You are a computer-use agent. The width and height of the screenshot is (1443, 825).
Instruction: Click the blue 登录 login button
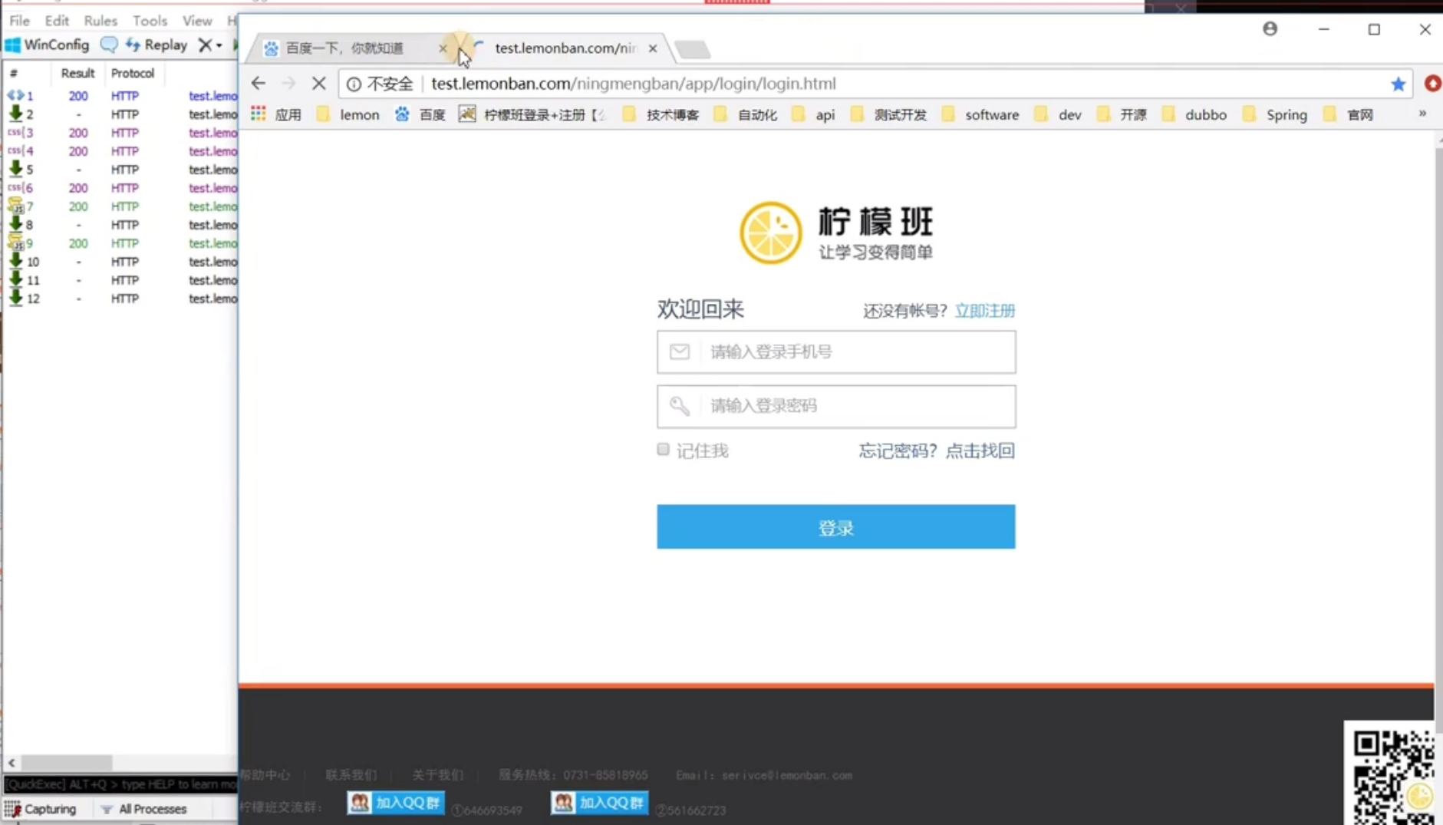click(x=836, y=526)
